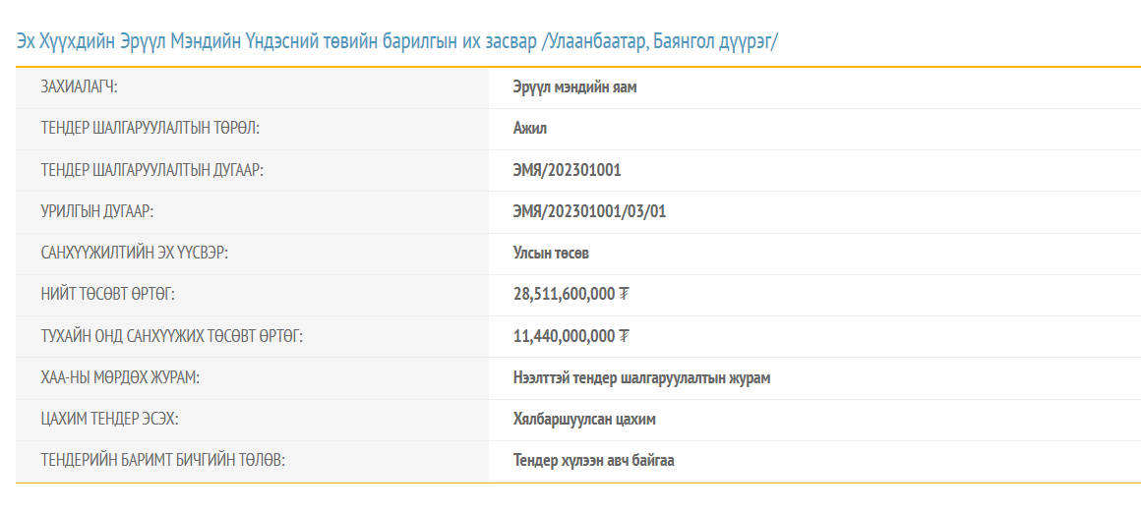The height and width of the screenshot is (513, 1141).
Task: Click the tender title about Эх Хүүхдийн Эрүүл Мэндийн төв
Action: click(x=396, y=41)
